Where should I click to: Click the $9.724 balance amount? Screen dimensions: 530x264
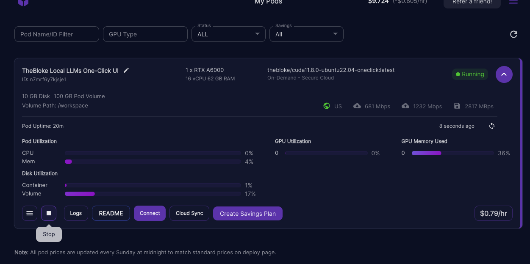coord(378,2)
